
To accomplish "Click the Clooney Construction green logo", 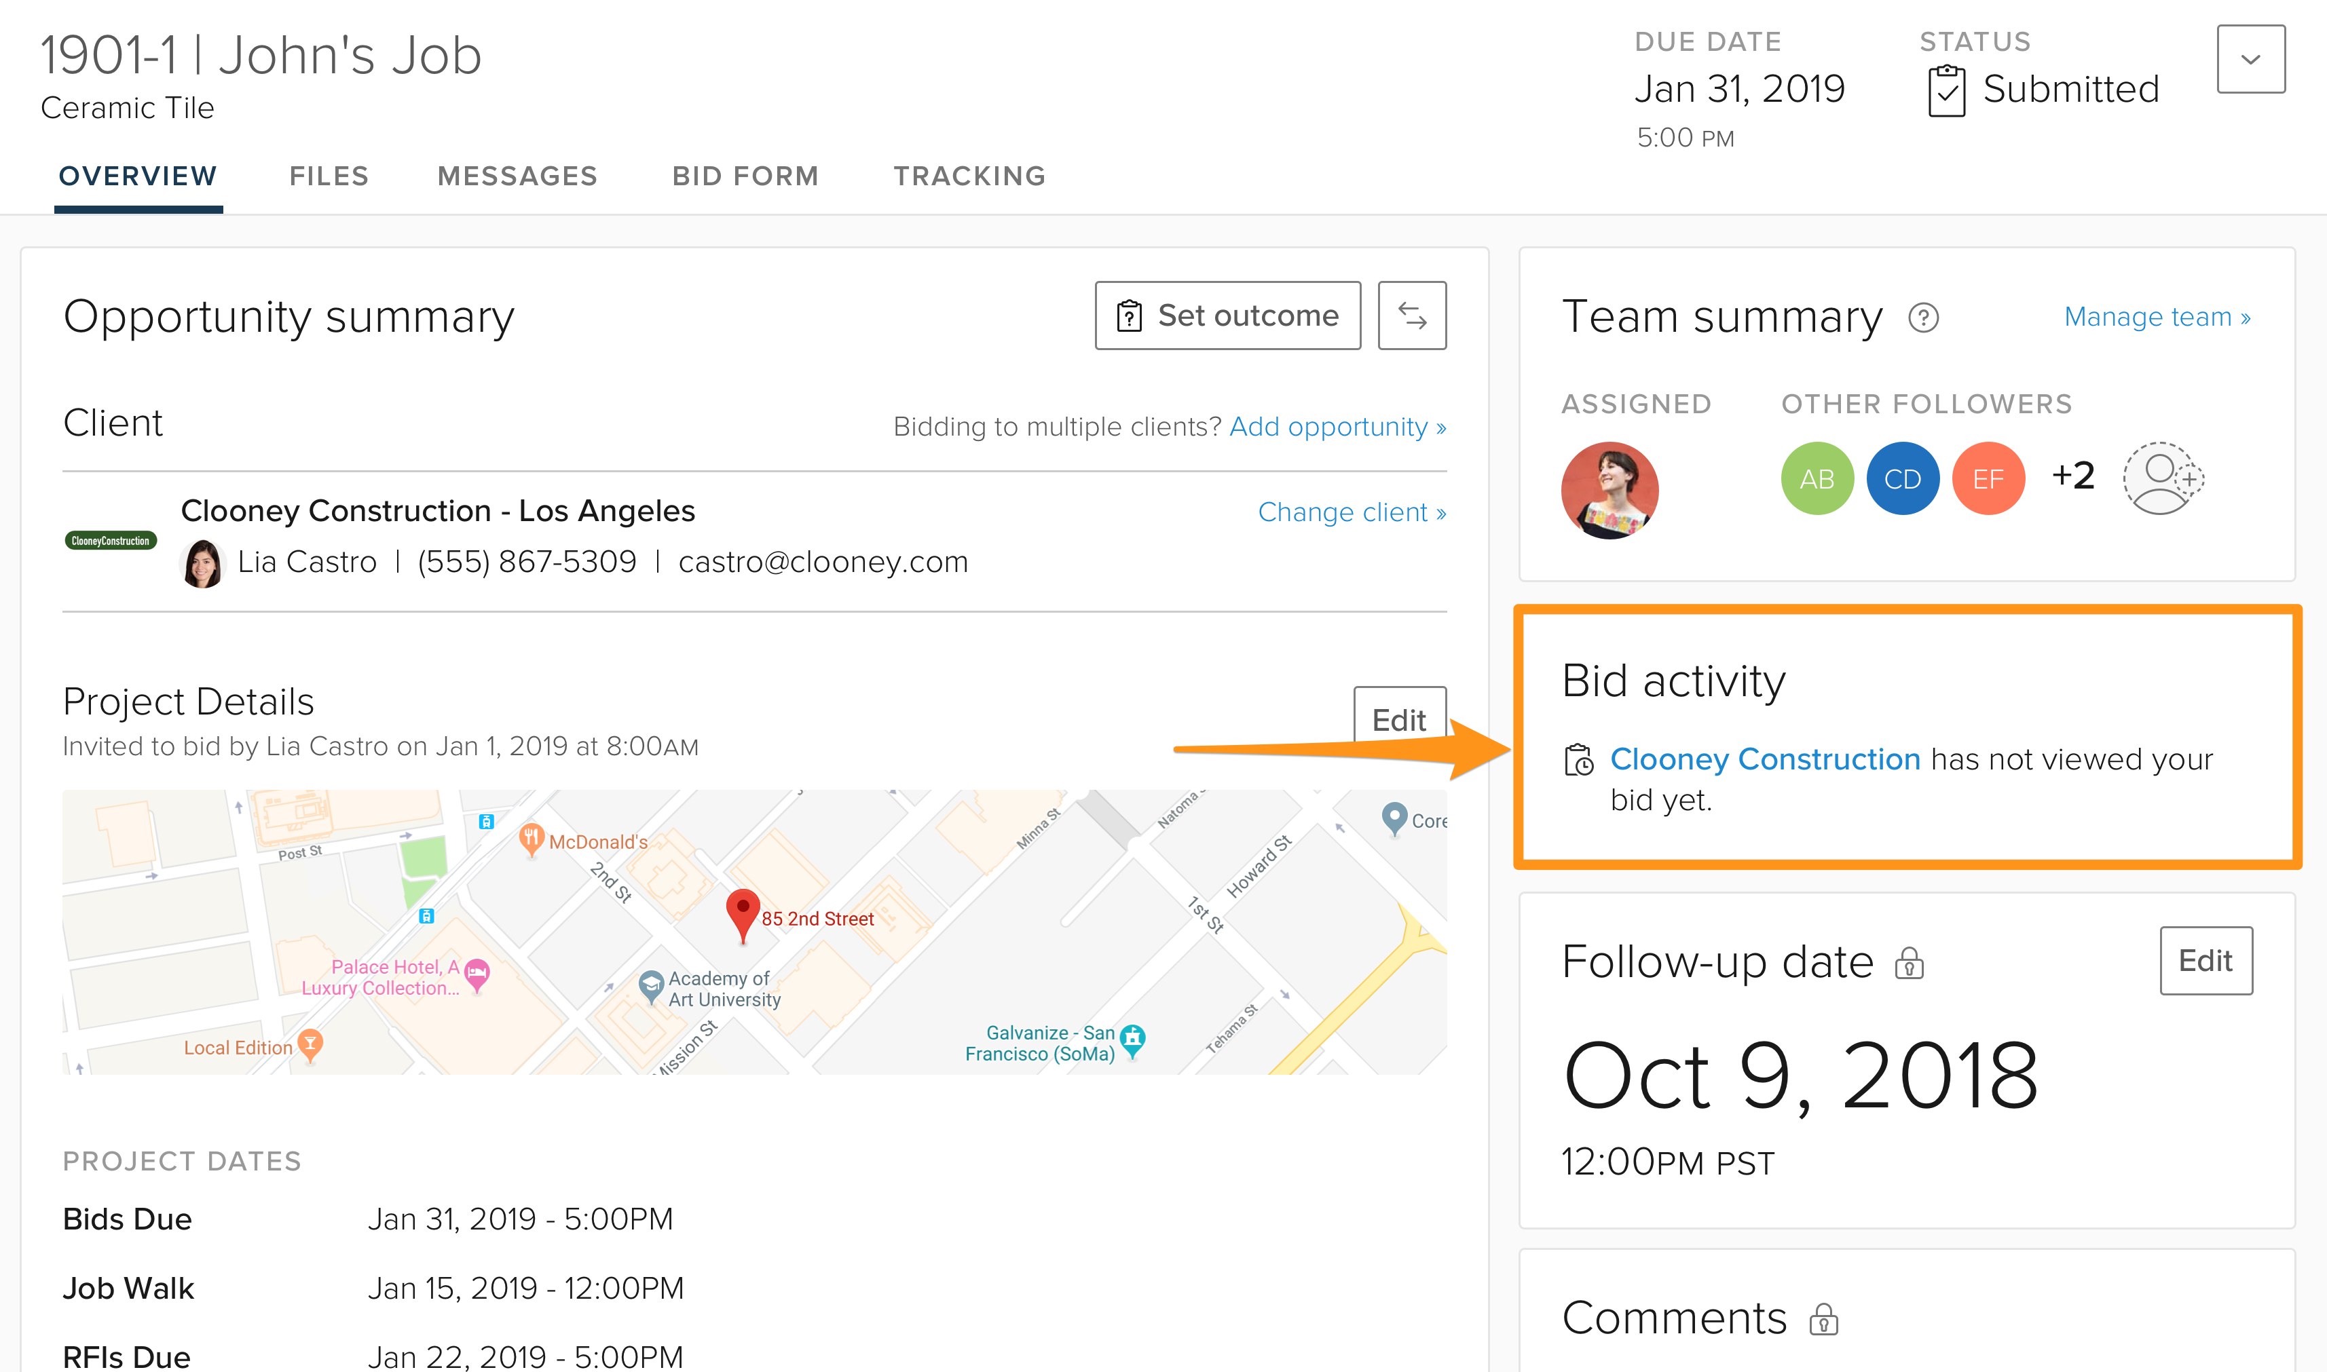I will [111, 541].
